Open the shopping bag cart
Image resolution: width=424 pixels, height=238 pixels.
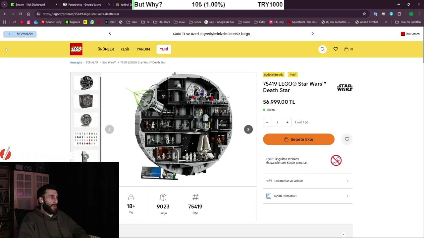tap(348, 49)
